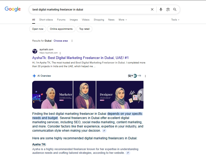Click the AI Overview sparkle icon
The width and height of the screenshot is (206, 158).
pos(34,76)
